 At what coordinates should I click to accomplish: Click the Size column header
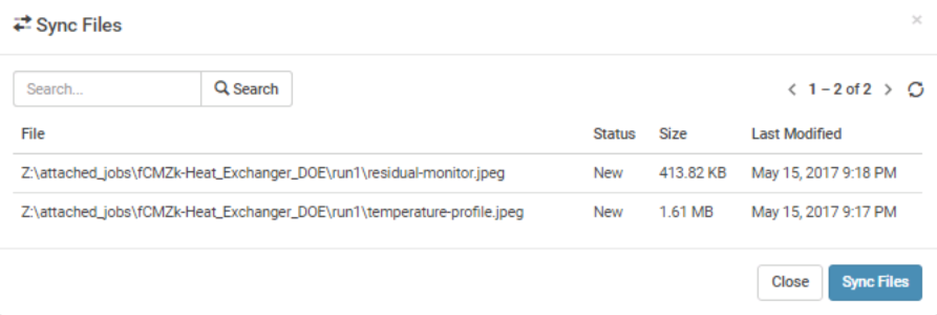(x=673, y=134)
